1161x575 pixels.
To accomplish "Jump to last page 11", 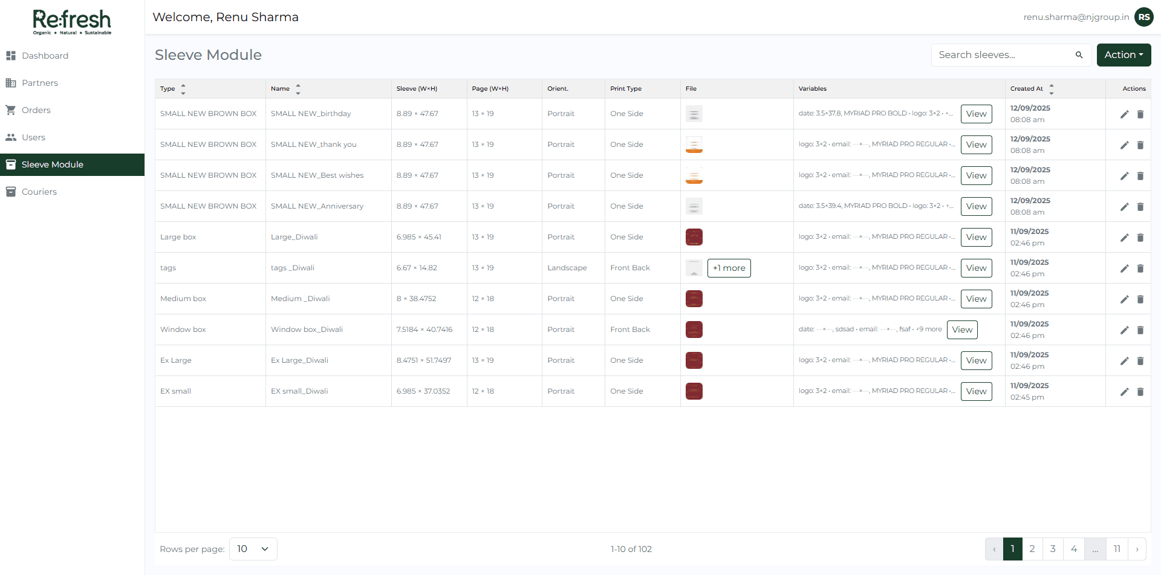I will point(1117,549).
